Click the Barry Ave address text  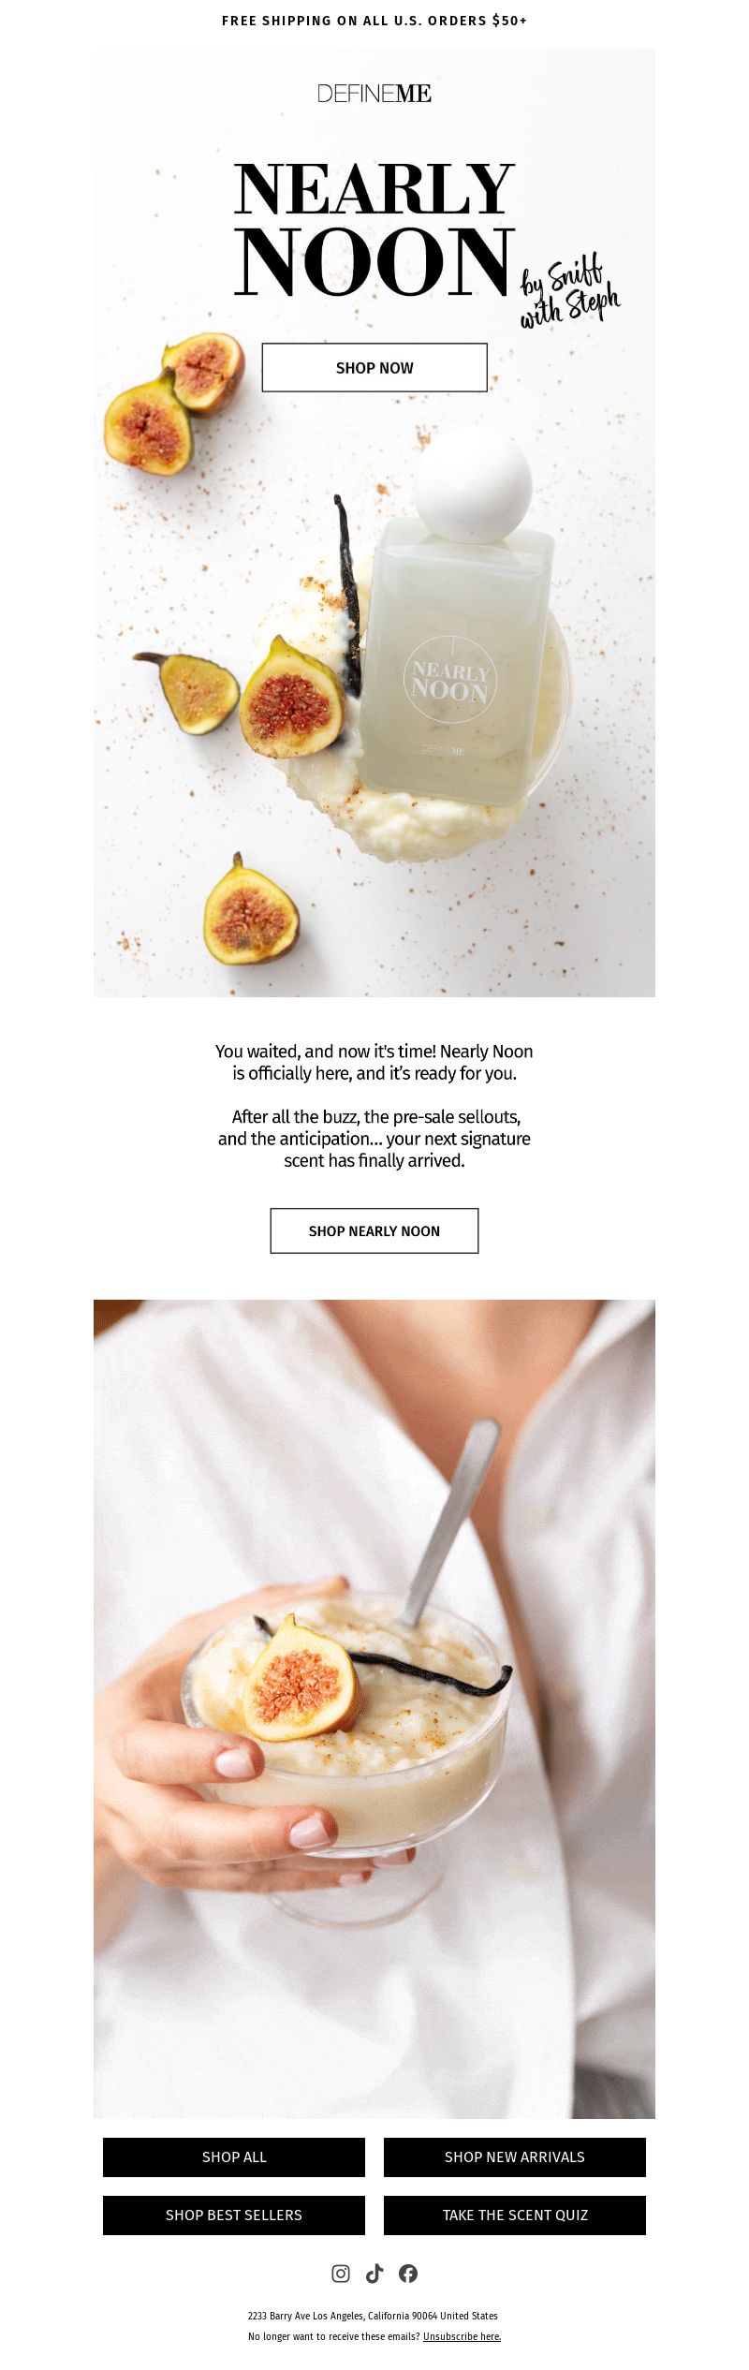click(373, 2316)
